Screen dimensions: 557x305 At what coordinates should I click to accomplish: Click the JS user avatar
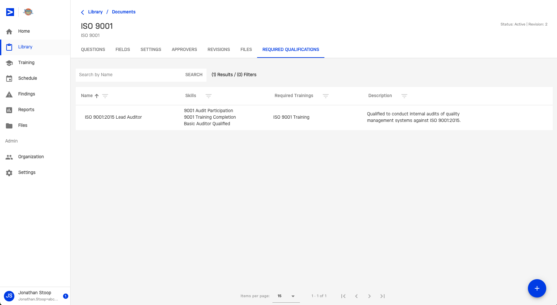(x=9, y=296)
